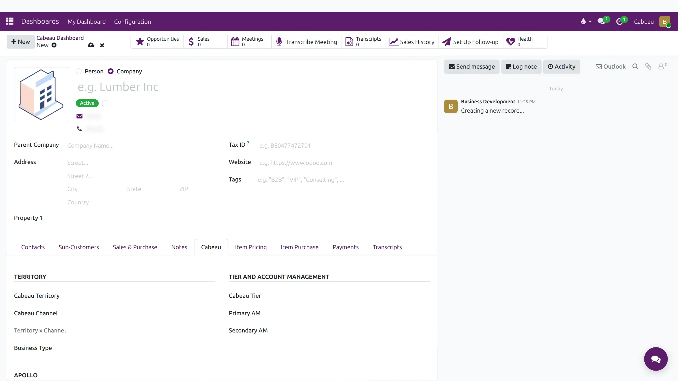The image size is (678, 381).
Task: Discard changes with the X icon
Action: (102, 45)
